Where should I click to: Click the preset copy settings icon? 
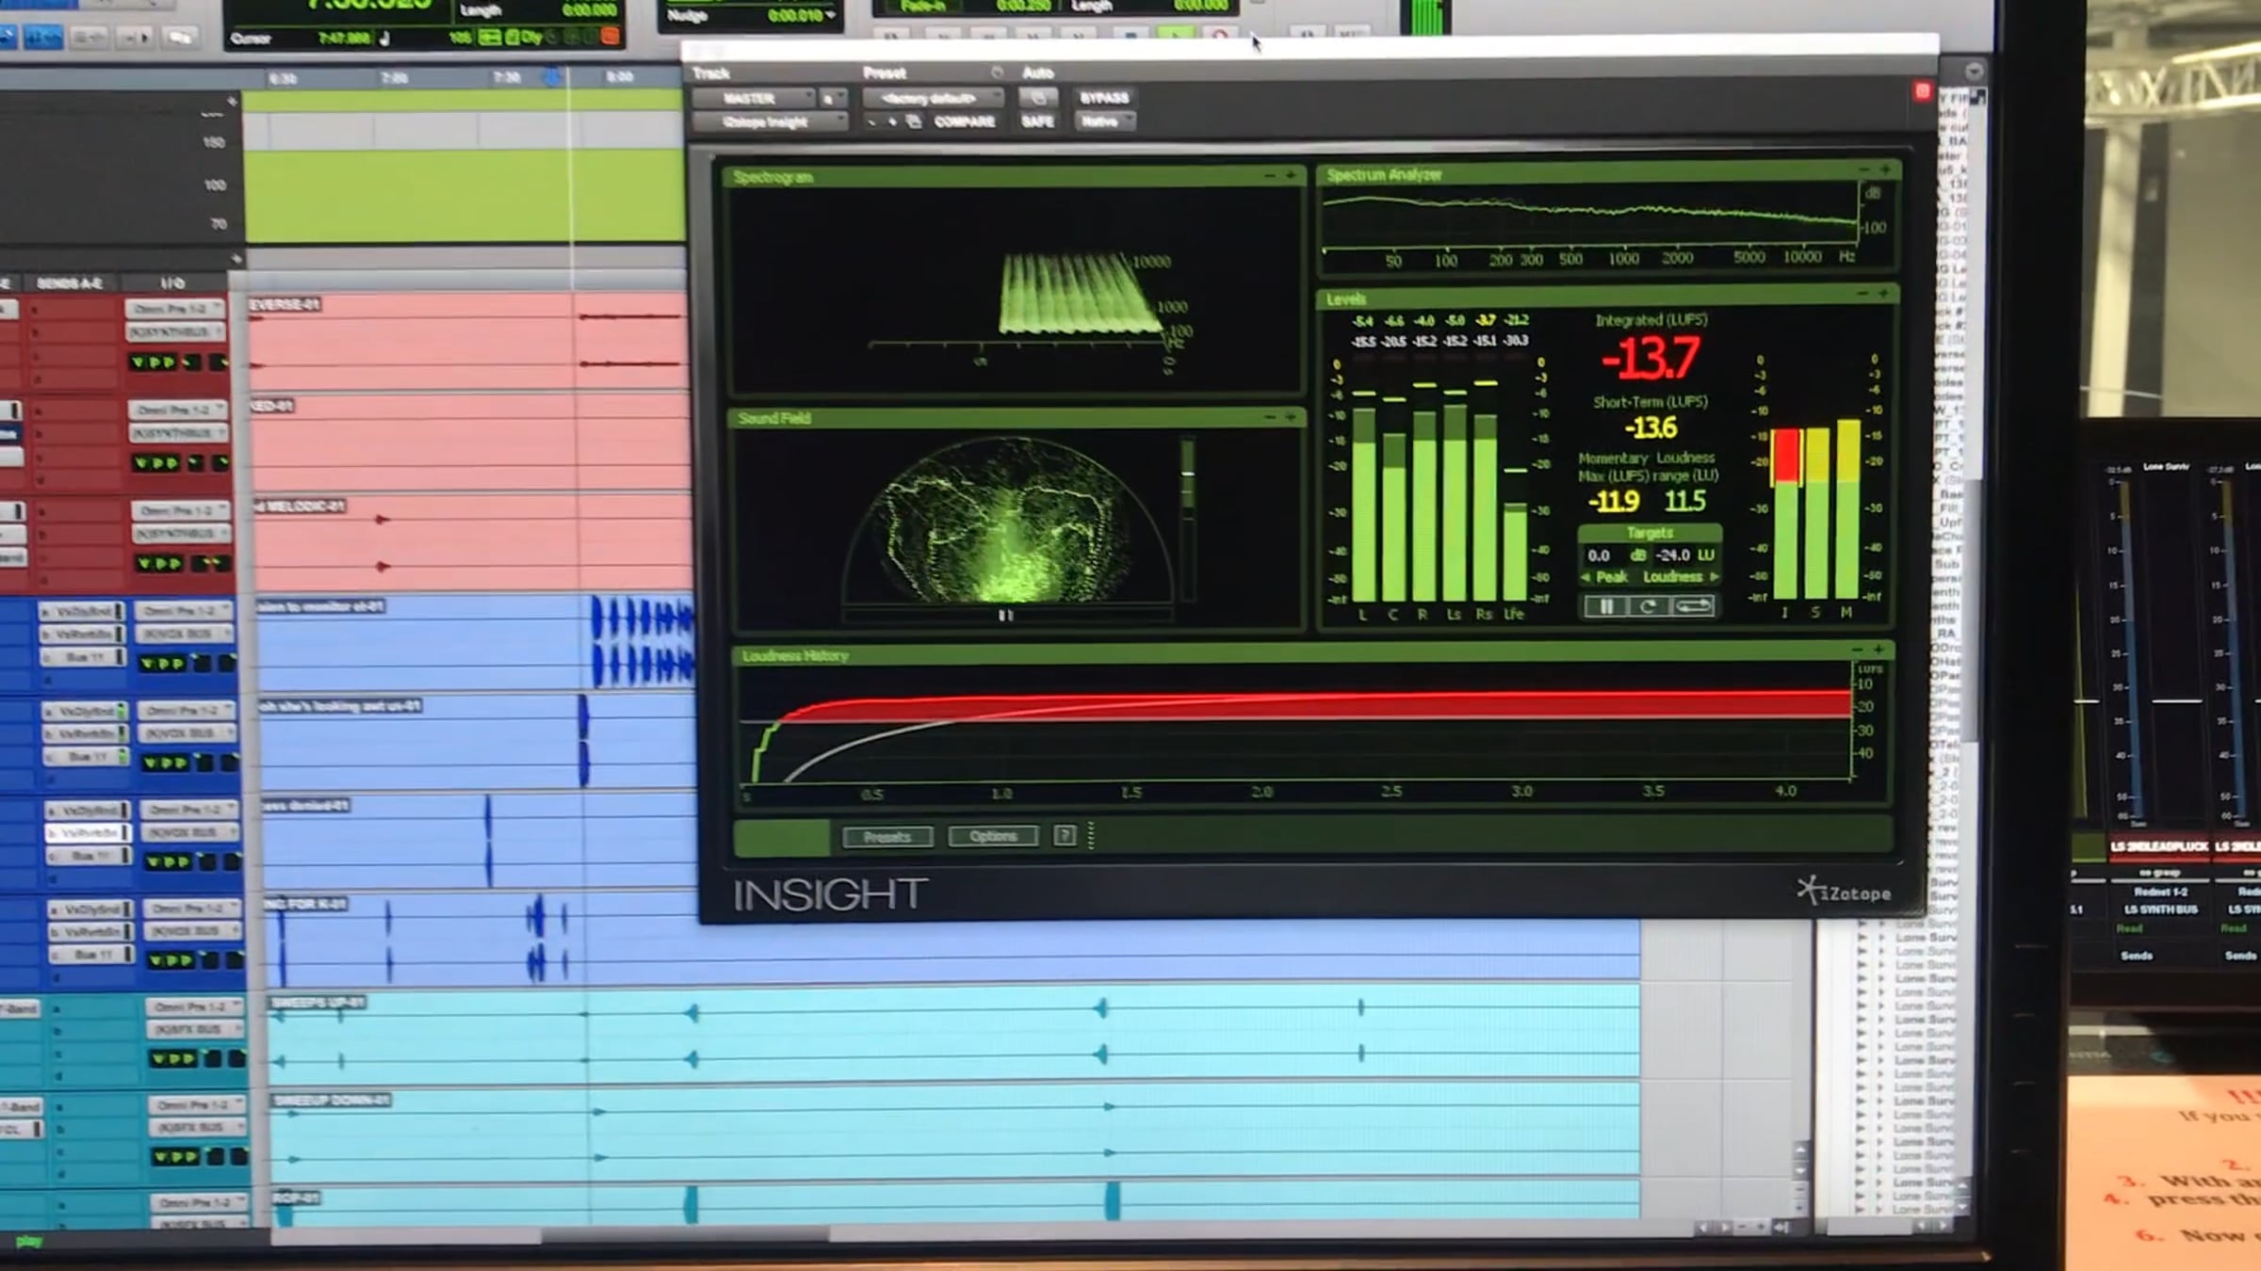[913, 122]
